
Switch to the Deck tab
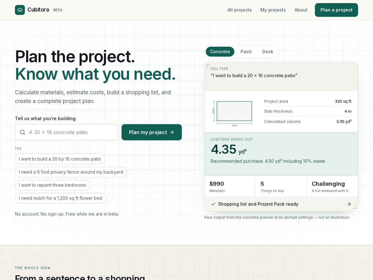(268, 52)
